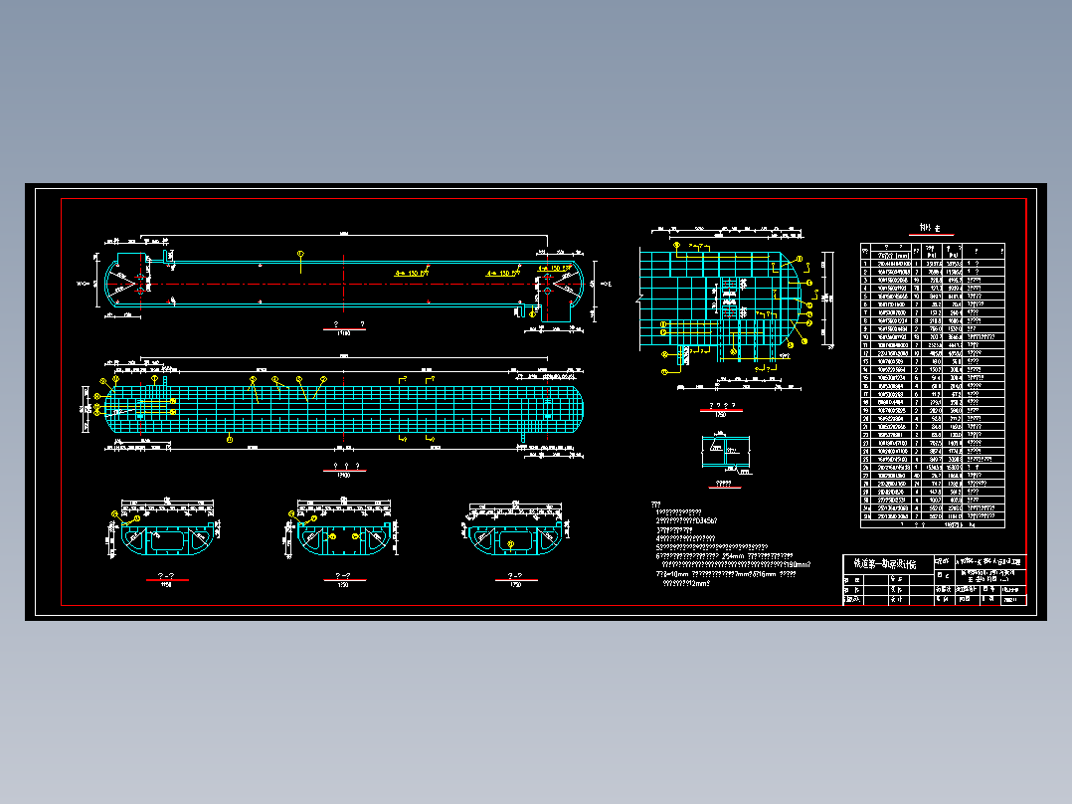The width and height of the screenshot is (1072, 804).
Task: Select the cyan gridded plan view of the girder
Action: pyautogui.click(x=344, y=410)
